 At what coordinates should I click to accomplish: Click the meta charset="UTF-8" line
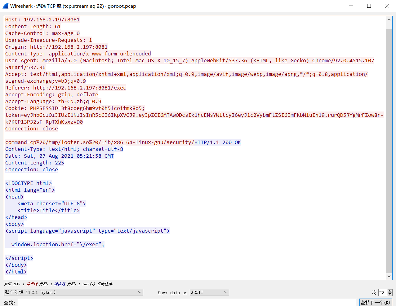coord(52,203)
